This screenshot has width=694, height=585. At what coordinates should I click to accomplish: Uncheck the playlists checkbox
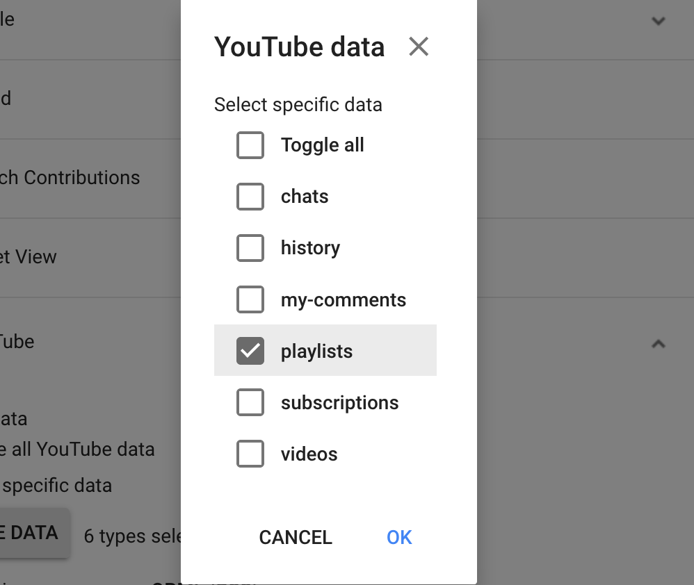250,351
